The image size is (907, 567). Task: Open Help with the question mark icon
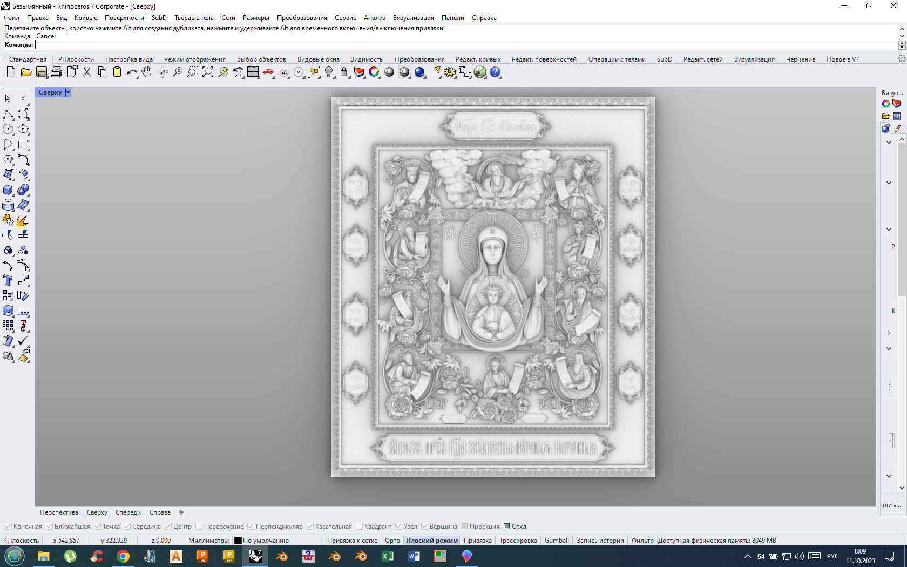[495, 72]
